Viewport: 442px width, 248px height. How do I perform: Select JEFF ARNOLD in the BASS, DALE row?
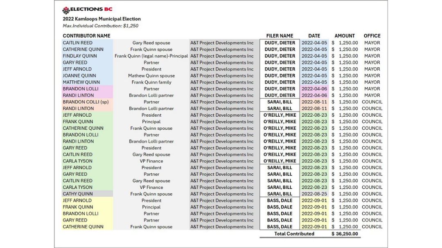77,201
